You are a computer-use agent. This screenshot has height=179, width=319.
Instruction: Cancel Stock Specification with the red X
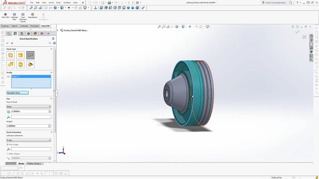click(12, 43)
